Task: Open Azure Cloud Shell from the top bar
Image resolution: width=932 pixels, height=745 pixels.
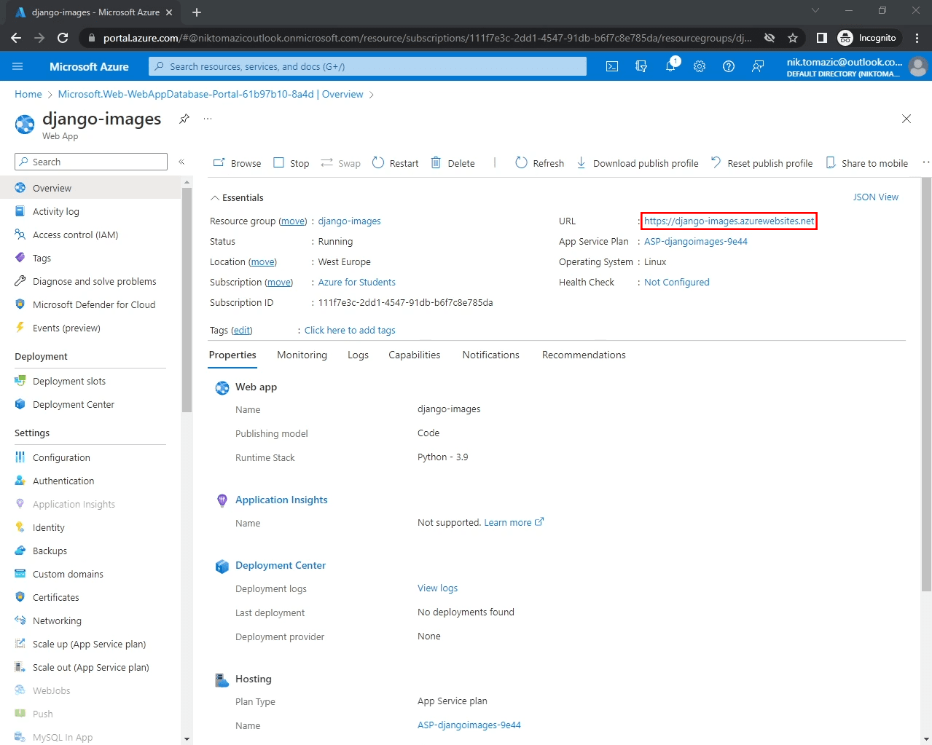Action: tap(611, 66)
